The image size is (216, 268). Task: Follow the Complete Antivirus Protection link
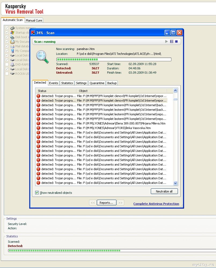tap(156, 204)
